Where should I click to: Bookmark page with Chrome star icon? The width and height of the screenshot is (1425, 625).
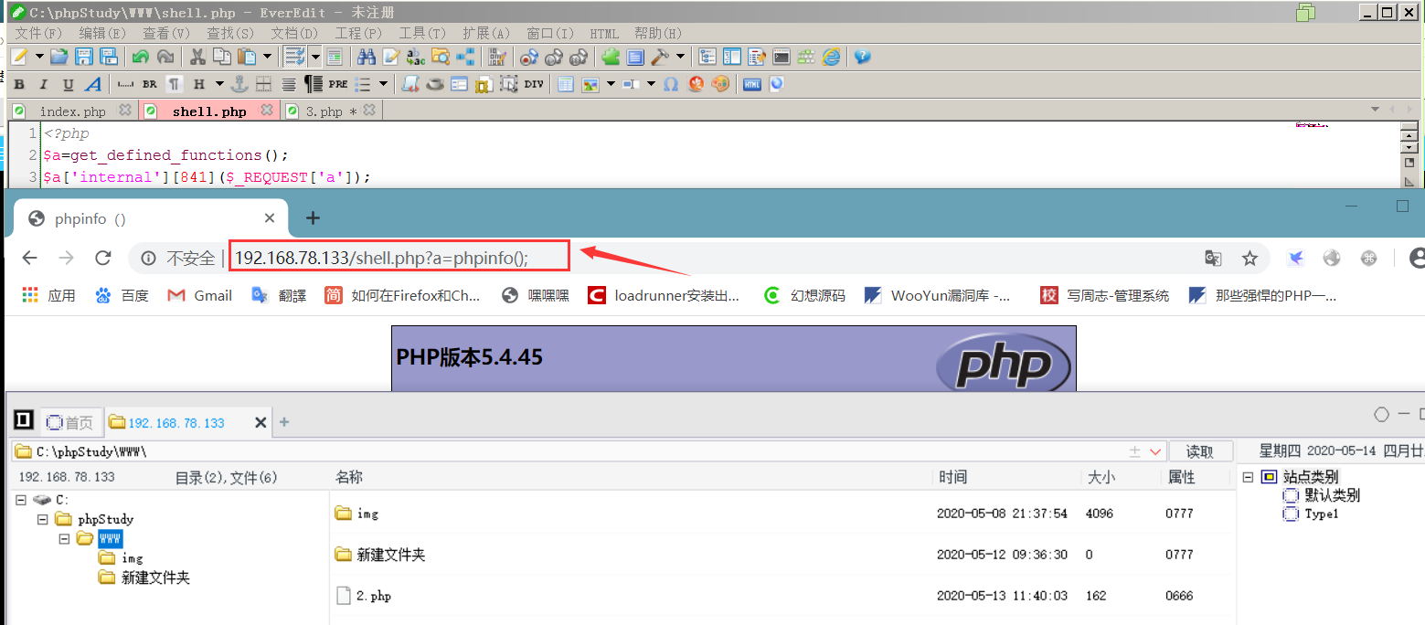coord(1250,259)
